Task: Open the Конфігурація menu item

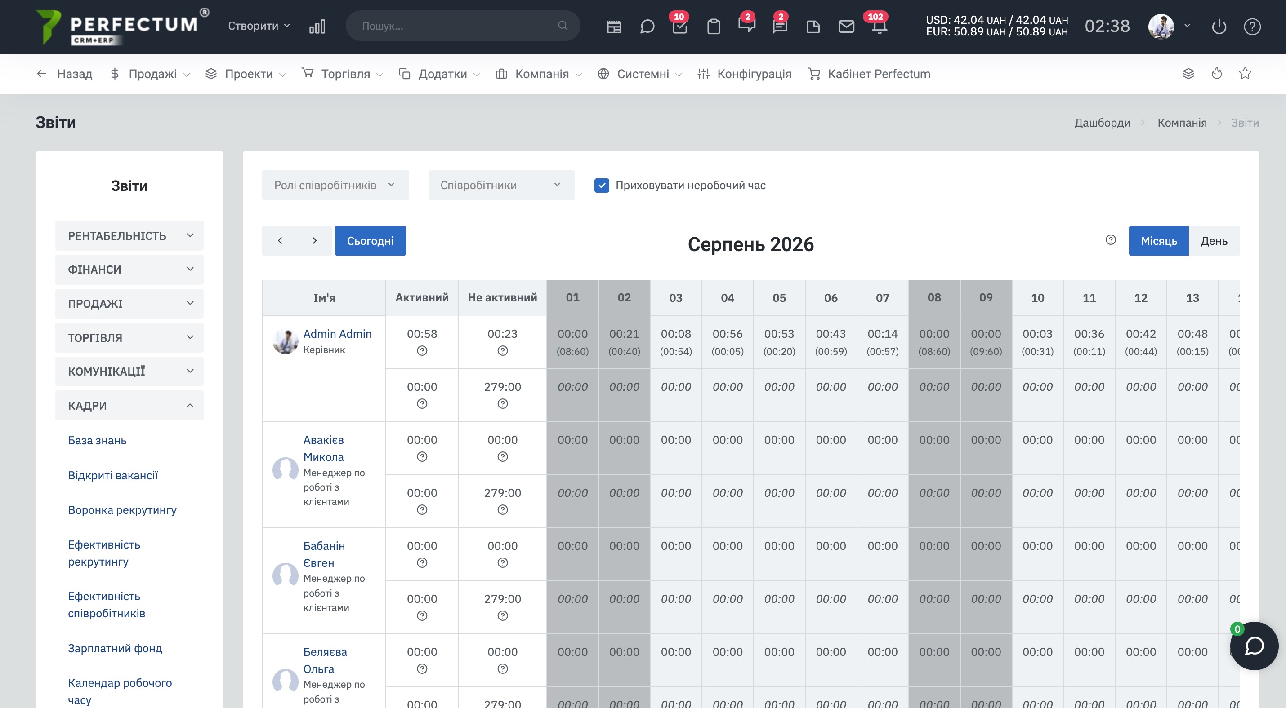Action: point(744,74)
